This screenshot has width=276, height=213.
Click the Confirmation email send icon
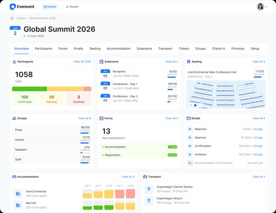190,146
